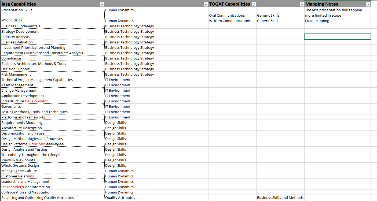Select the Industry Analysis cell
Screen dimensions: 377x201
[x=52, y=37]
